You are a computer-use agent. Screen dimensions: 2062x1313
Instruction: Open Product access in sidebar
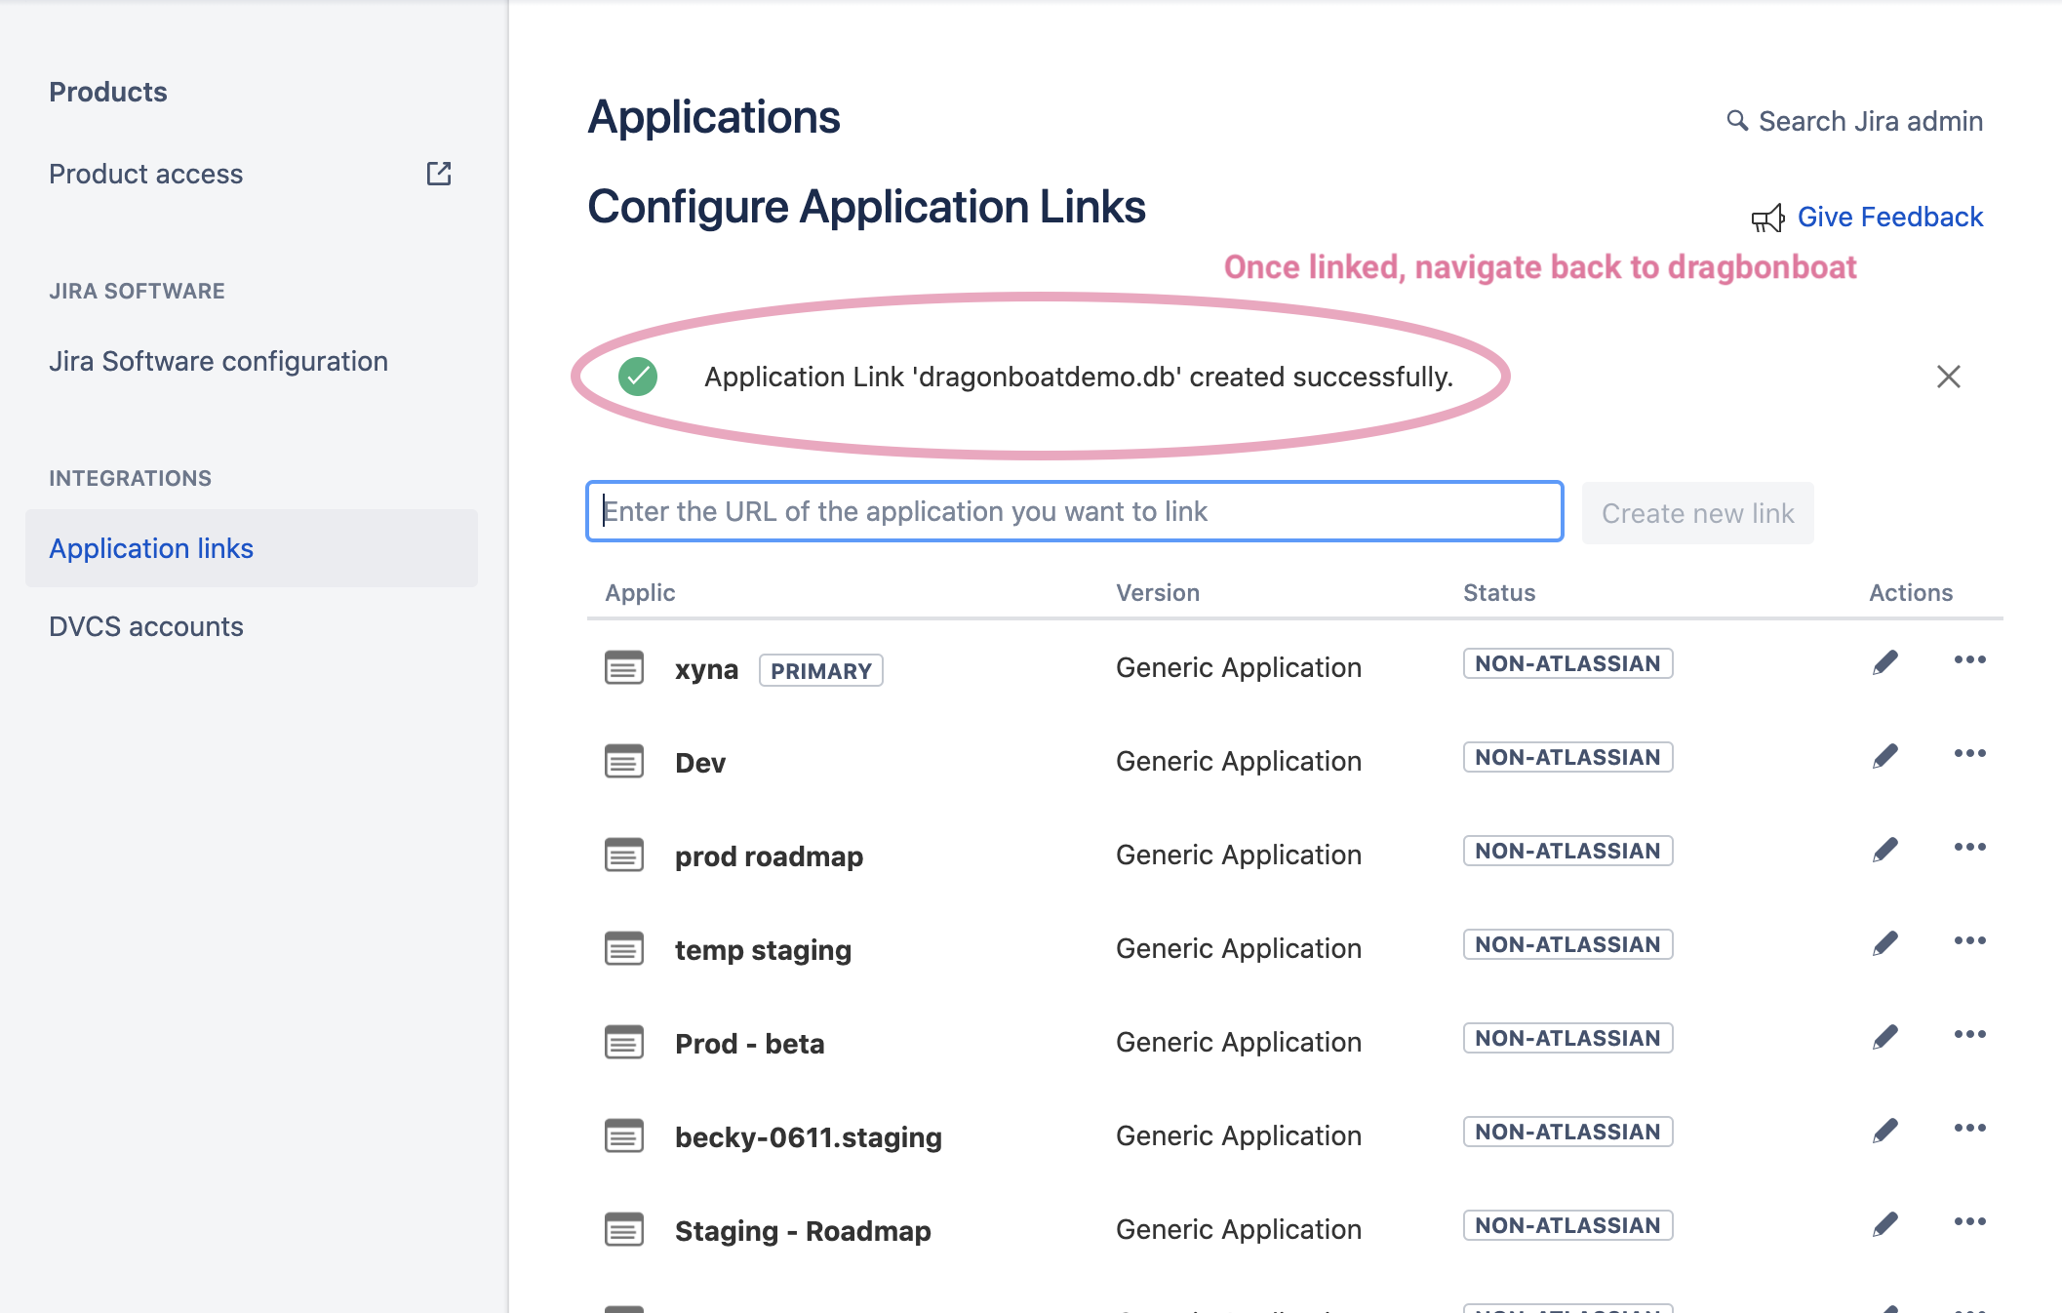(146, 174)
